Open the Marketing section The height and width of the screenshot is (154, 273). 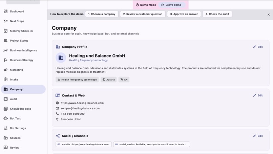tap(16, 70)
